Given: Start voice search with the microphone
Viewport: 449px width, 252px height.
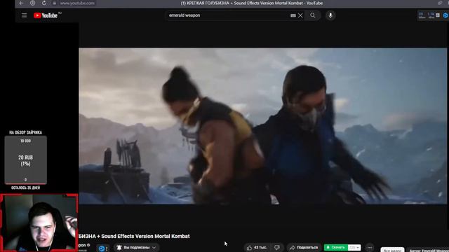Looking at the screenshot, I should (330, 15).
